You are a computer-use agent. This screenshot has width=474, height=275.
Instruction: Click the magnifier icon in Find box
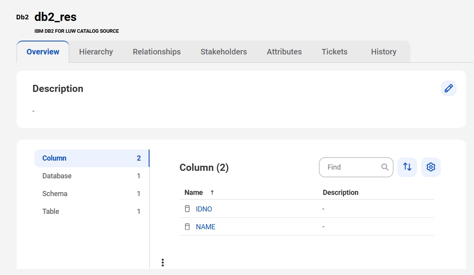pos(385,167)
